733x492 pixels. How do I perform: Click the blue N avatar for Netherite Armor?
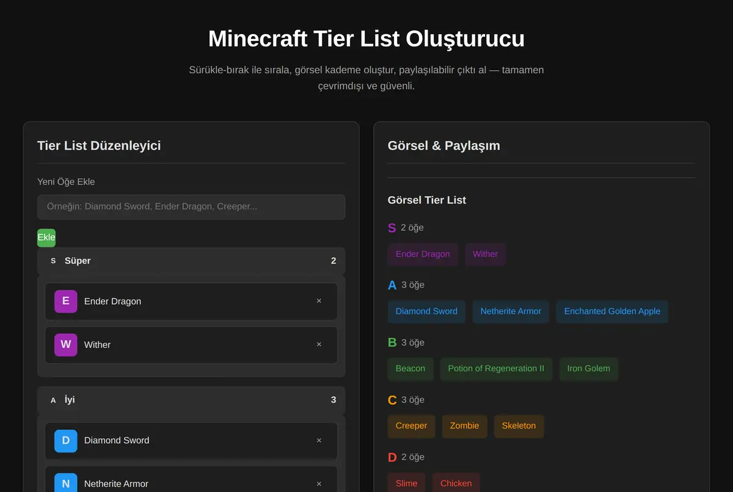(66, 482)
